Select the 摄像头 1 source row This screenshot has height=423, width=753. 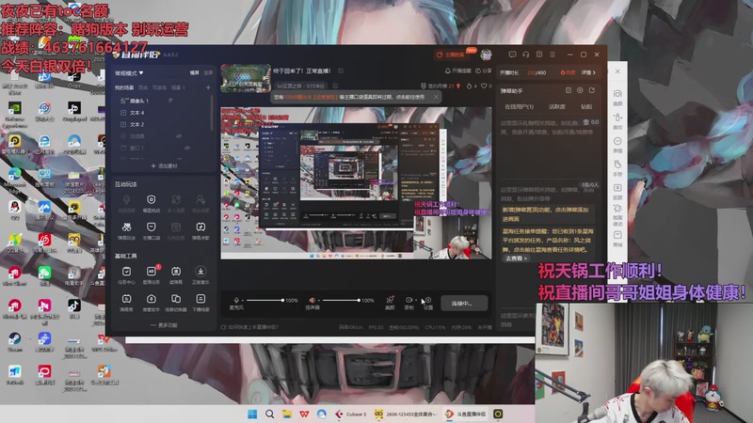(x=163, y=101)
